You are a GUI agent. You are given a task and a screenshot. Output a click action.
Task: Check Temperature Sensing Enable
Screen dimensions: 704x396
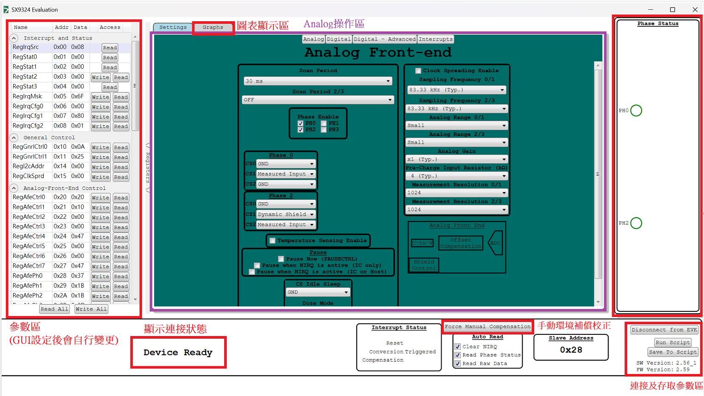[x=273, y=240]
